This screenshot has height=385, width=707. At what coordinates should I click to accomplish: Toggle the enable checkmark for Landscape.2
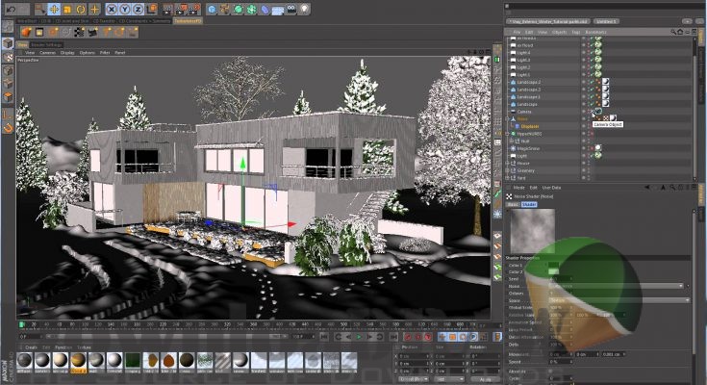(x=591, y=82)
